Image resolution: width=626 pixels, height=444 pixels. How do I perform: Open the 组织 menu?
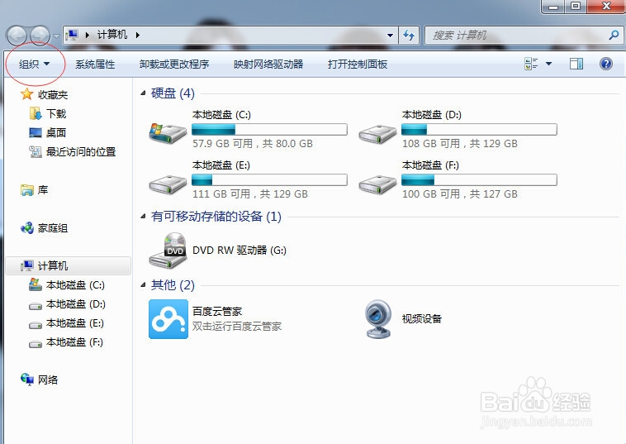[x=35, y=64]
